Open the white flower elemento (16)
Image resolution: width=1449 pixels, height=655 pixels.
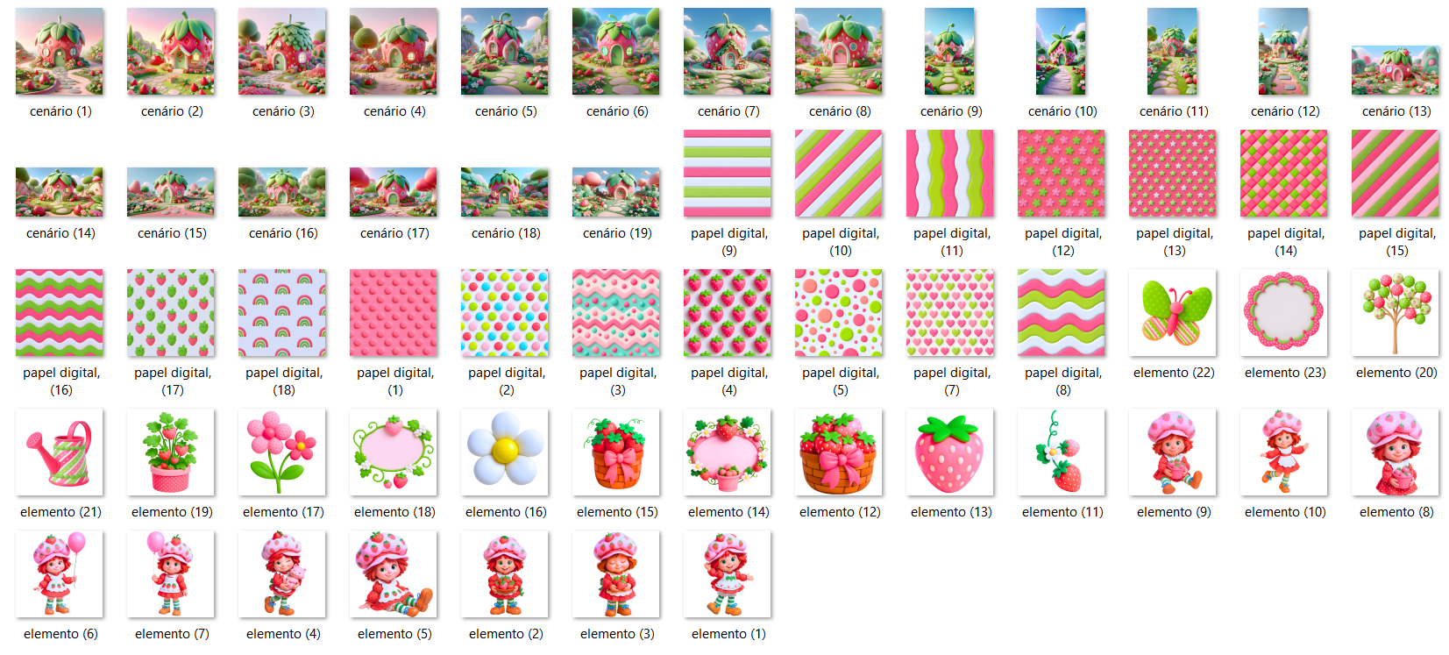pos(505,452)
